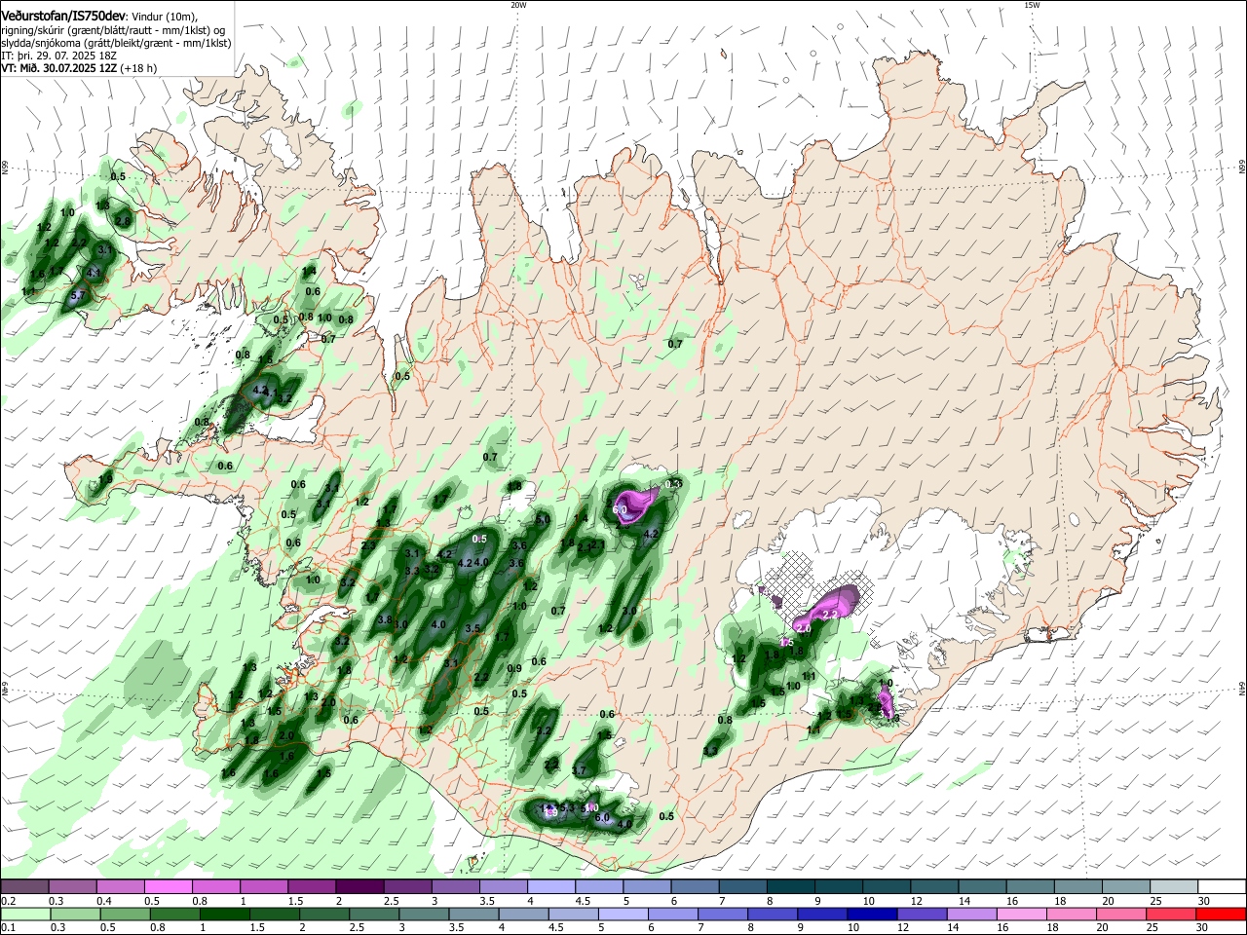Viewport: 1247px width, 935px height.
Task: Select the periwinkle 4 mm swatch in top row
Action: [551, 887]
